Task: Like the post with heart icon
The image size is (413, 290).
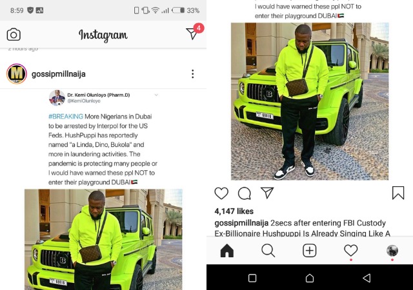Action: 221,193
